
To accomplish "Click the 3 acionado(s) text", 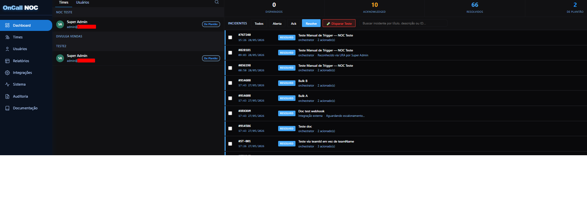I will click(326, 146).
